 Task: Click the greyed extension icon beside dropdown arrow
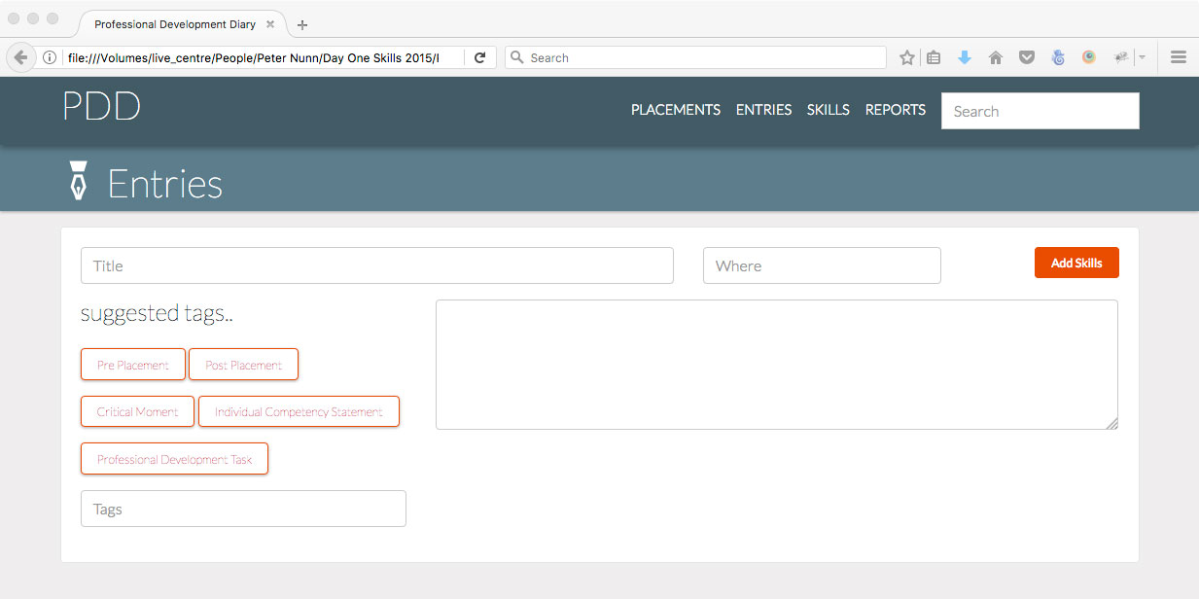point(1121,57)
